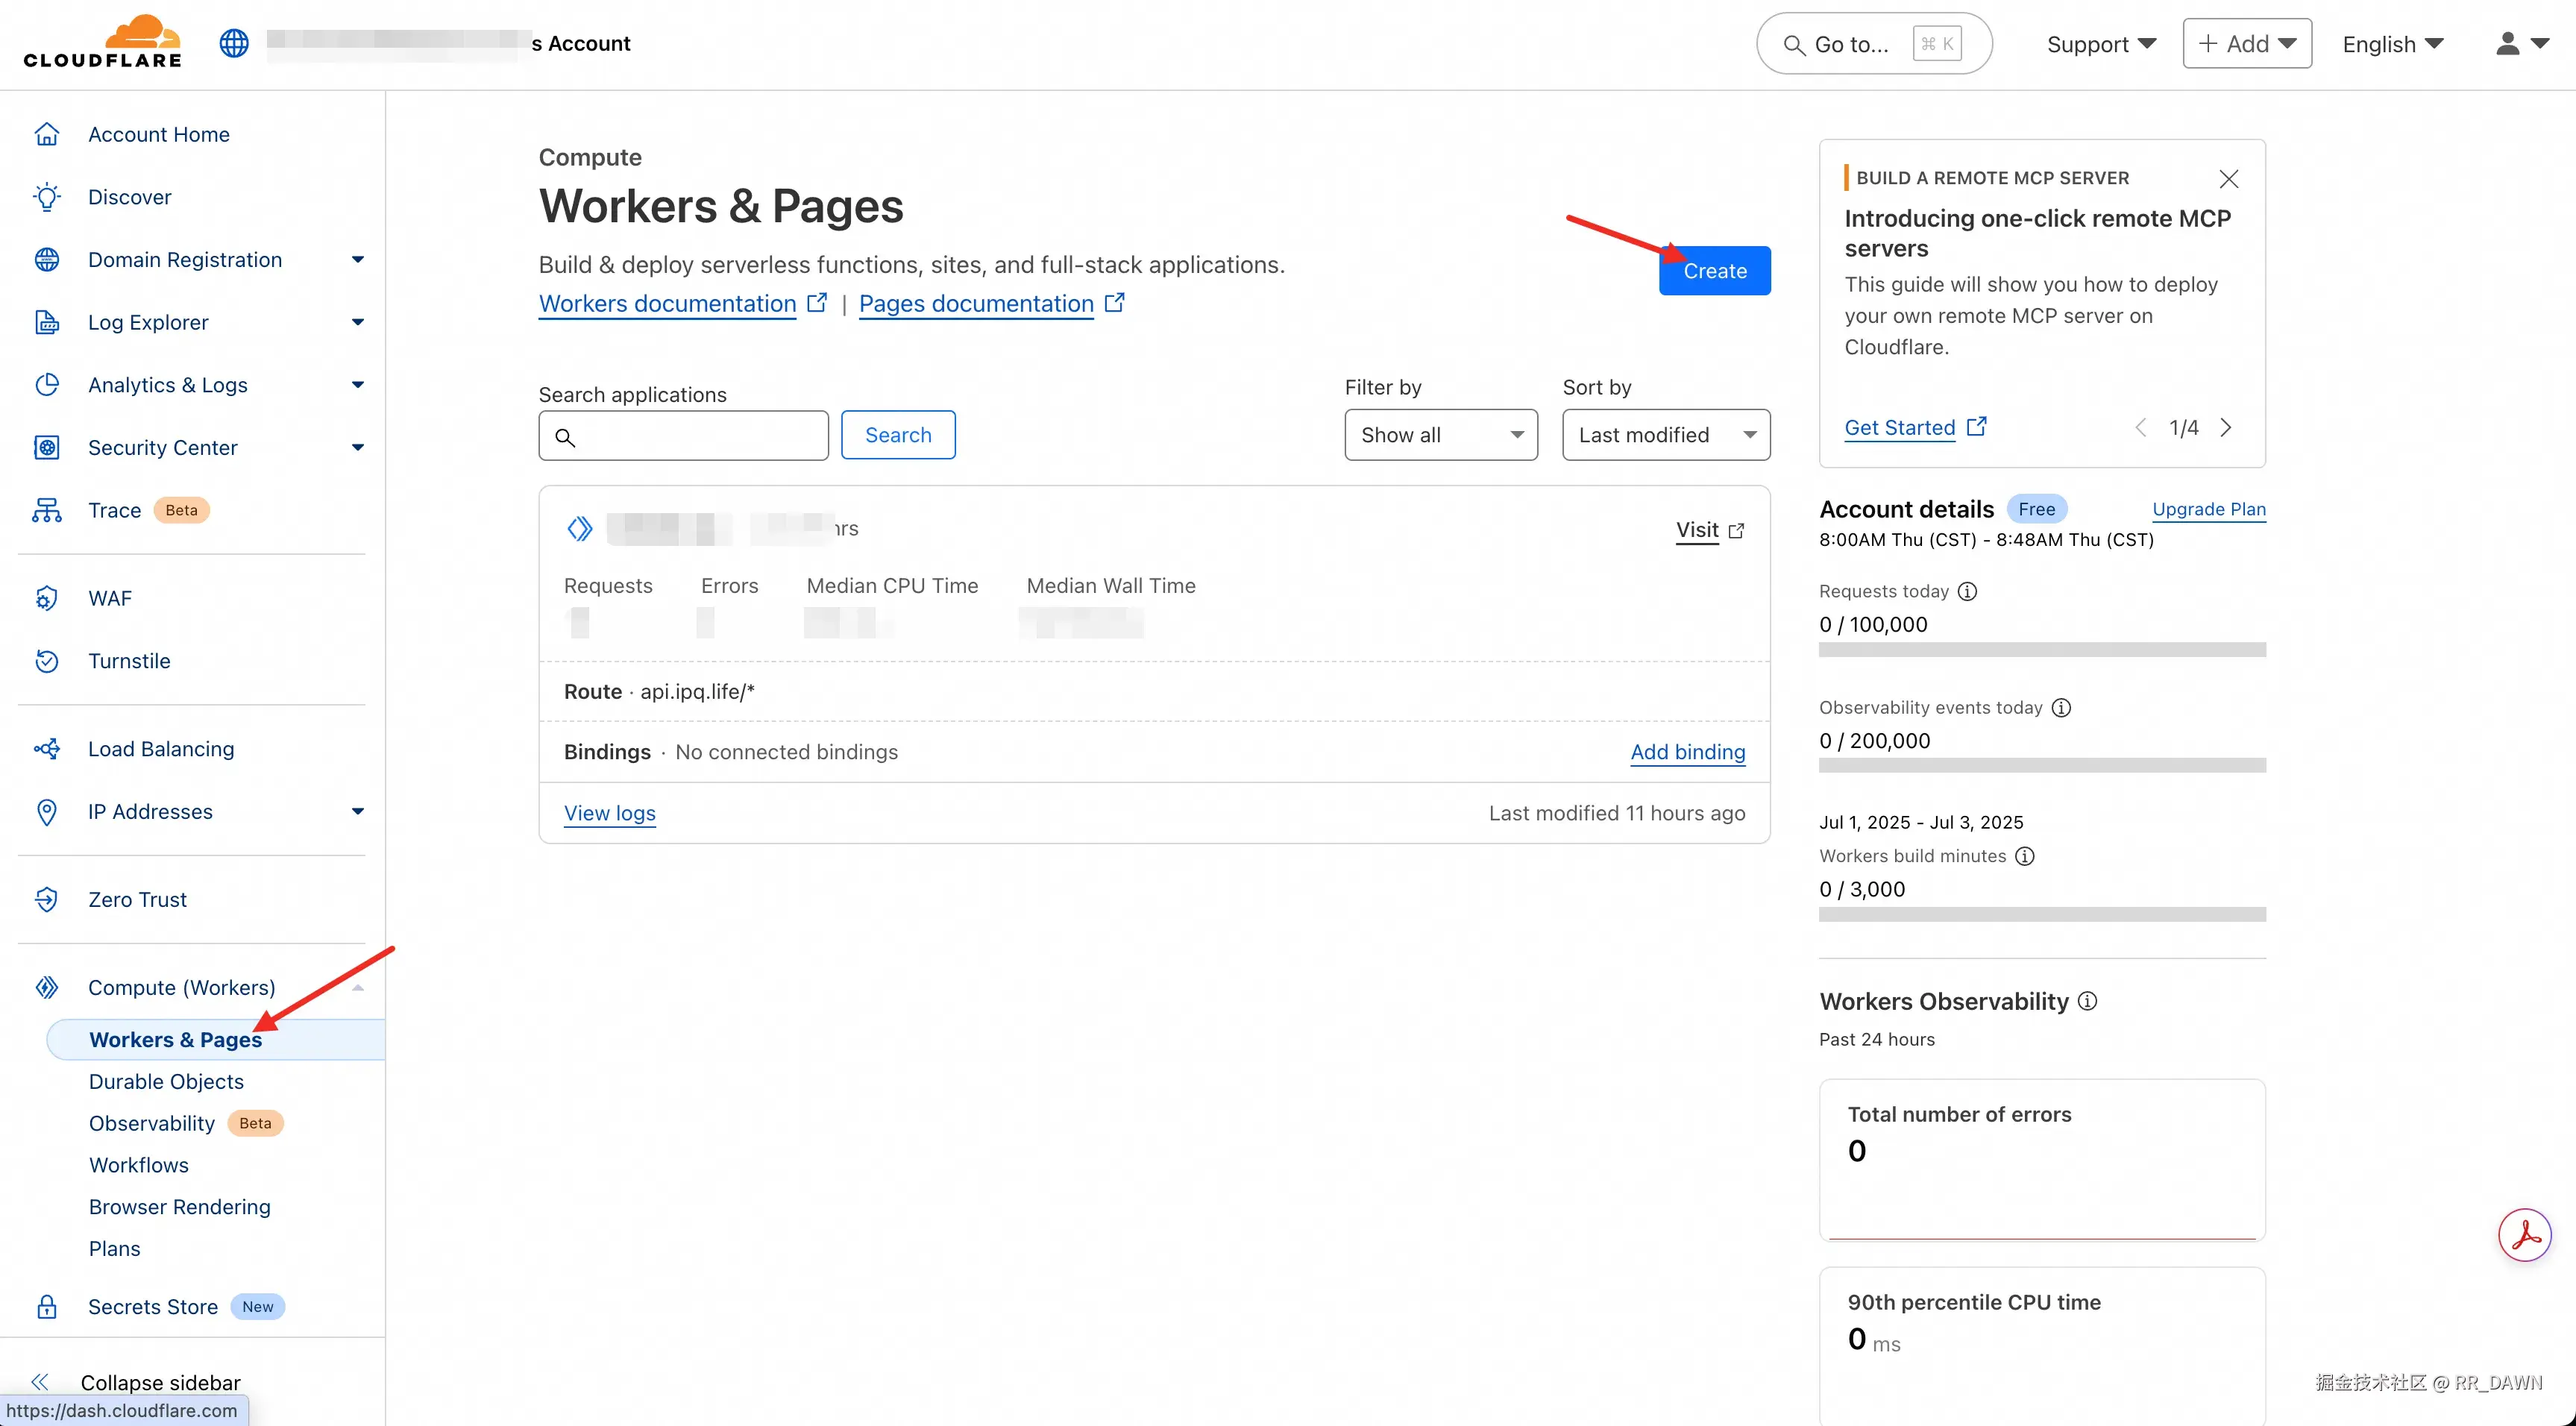Expand the Log Explorer menu

pyautogui.click(x=358, y=322)
